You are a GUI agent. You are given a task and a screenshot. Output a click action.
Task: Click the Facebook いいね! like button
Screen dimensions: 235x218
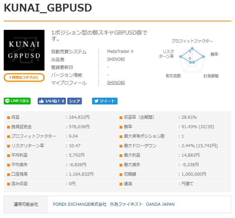click(52, 101)
